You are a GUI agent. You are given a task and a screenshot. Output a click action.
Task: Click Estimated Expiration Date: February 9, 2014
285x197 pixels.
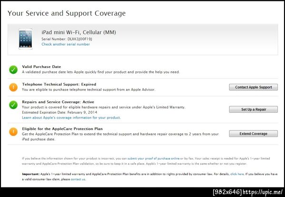(59, 112)
